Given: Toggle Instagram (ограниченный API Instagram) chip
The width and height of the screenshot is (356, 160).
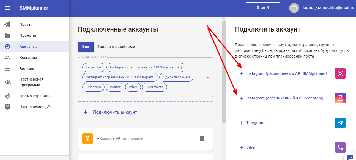Looking at the screenshot, I should point(120,77).
